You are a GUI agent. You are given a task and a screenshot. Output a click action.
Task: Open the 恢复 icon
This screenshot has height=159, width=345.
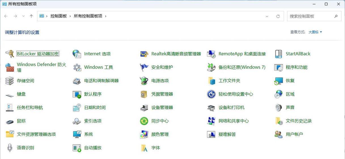(x=278, y=81)
